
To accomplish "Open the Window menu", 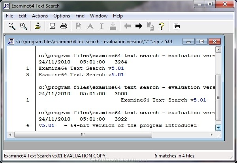I will (x=99, y=16).
